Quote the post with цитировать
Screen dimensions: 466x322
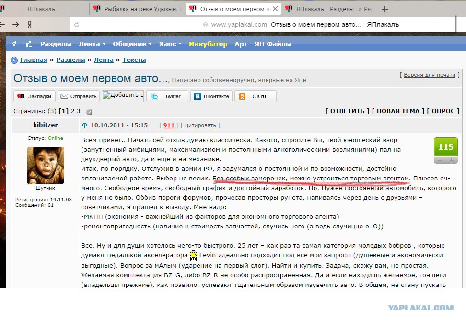point(200,126)
